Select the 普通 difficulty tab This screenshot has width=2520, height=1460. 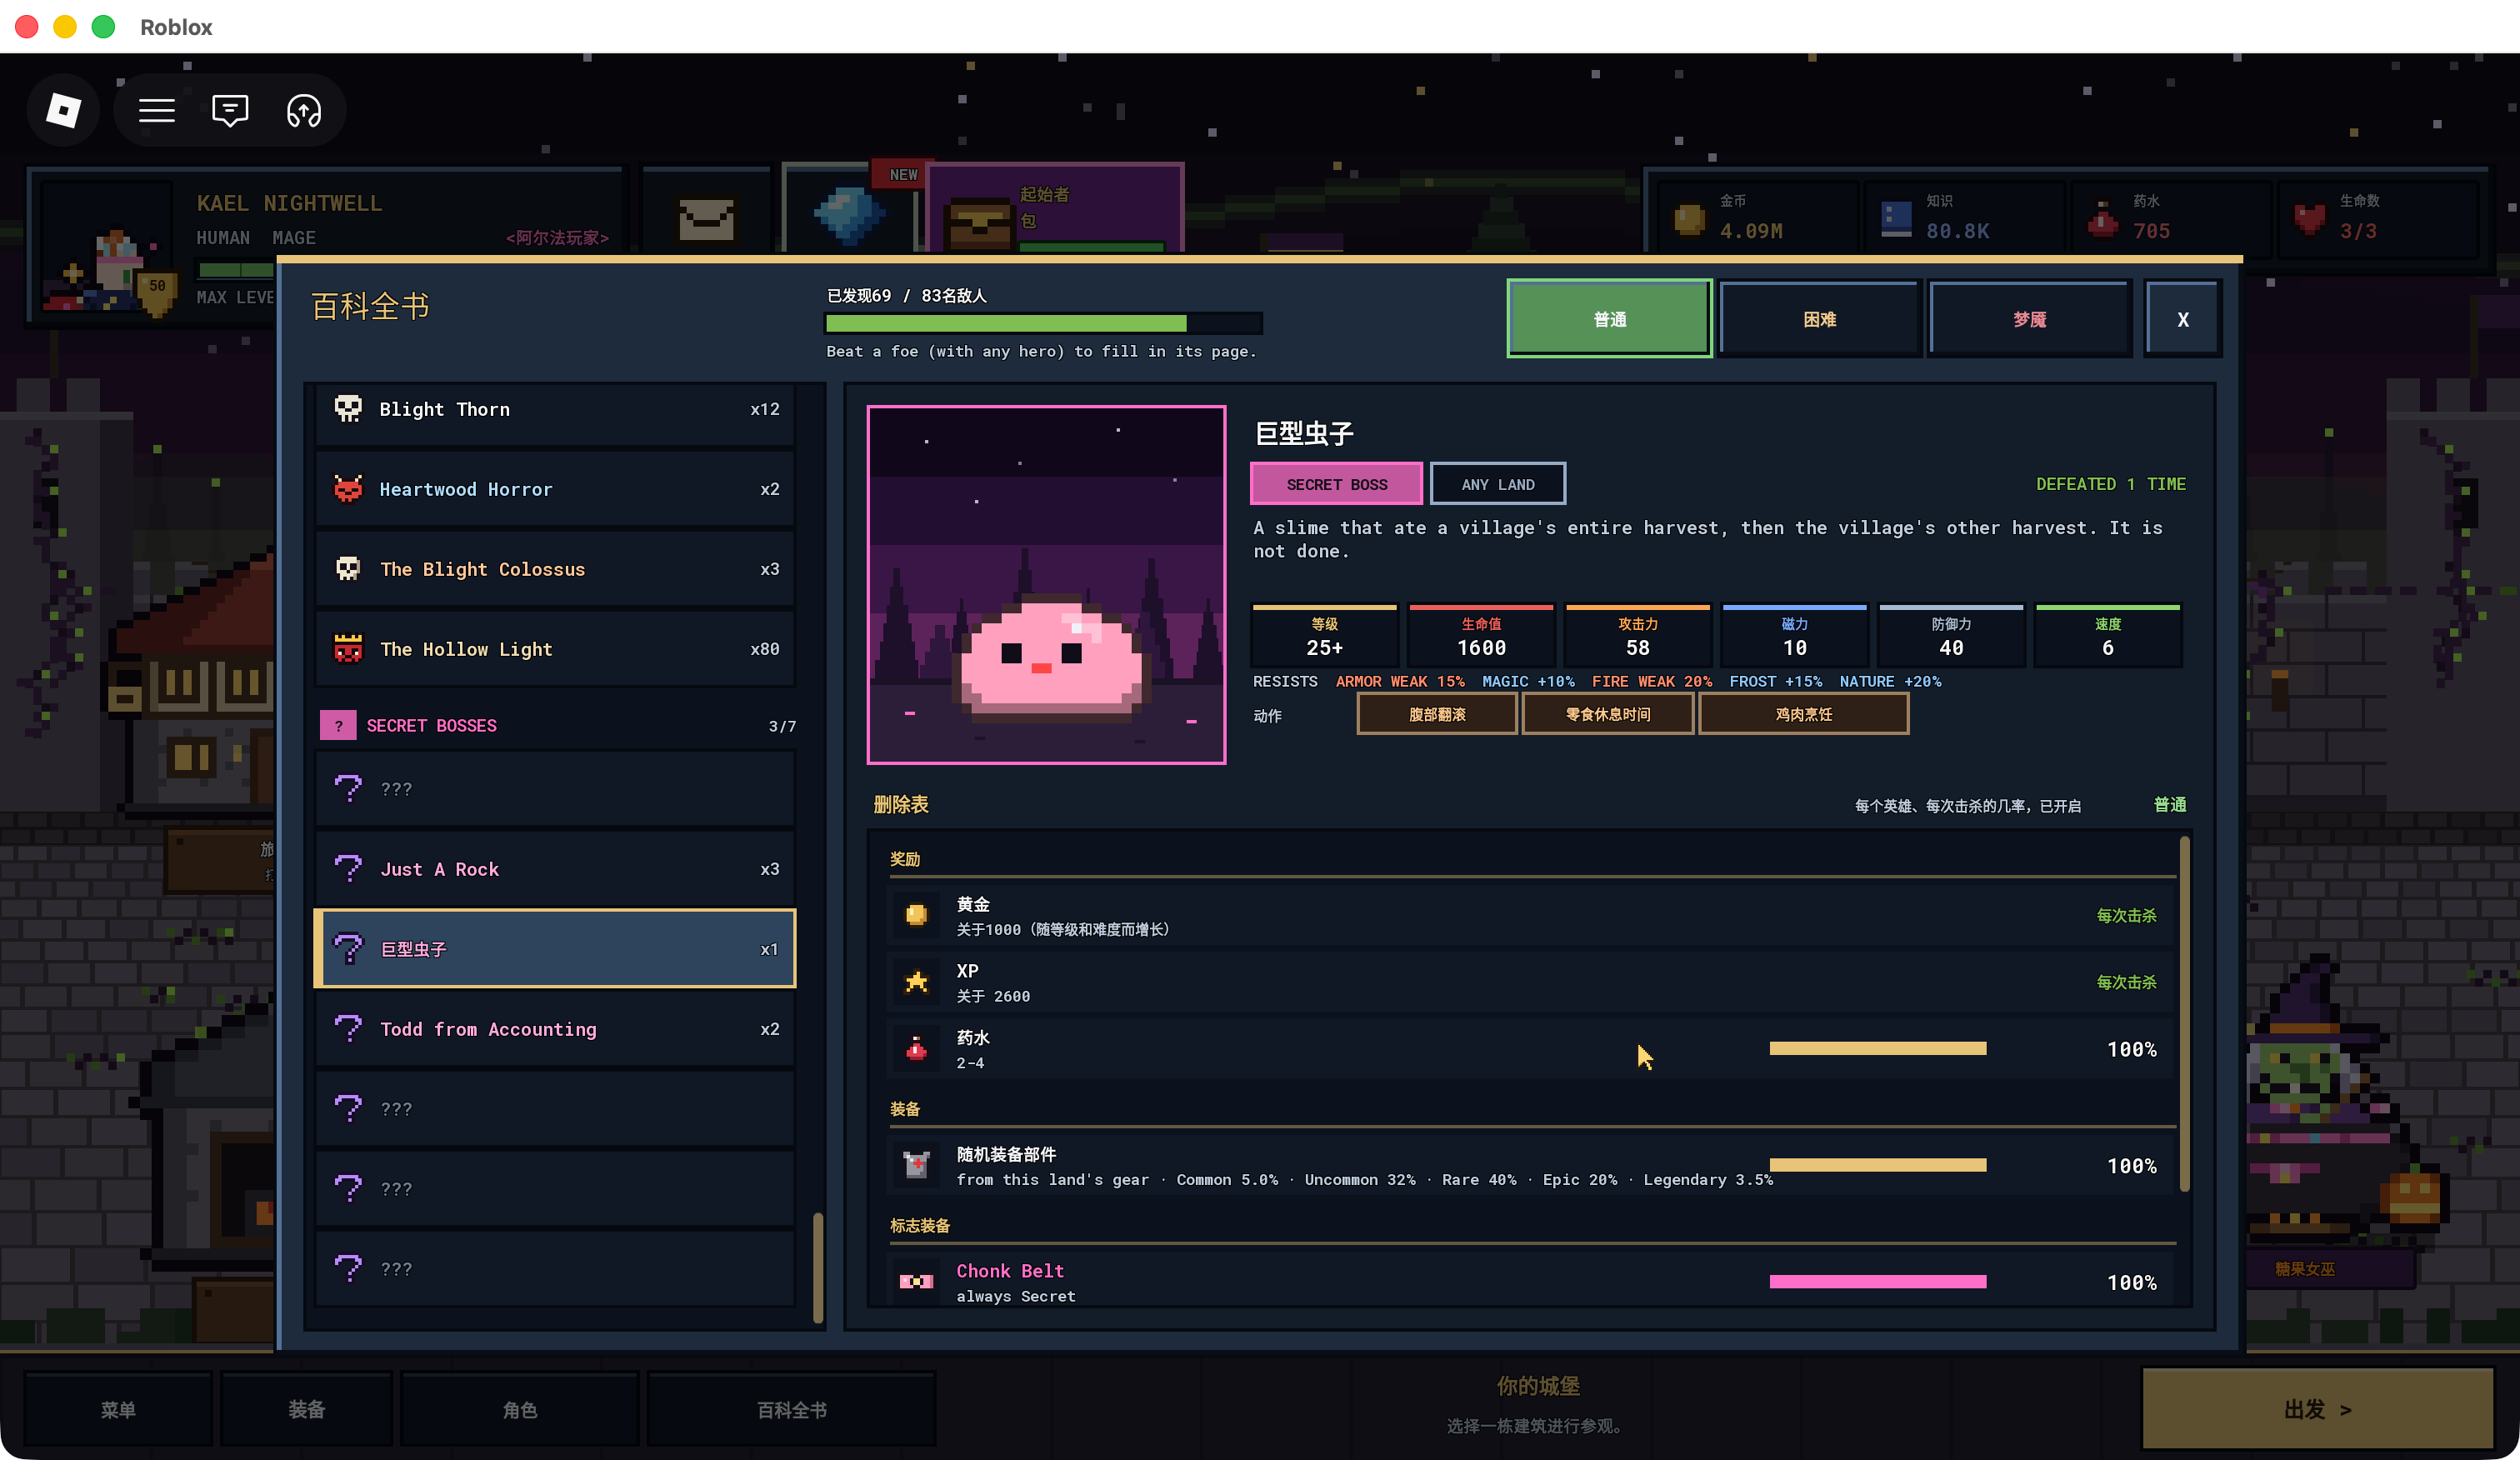[x=1609, y=319]
